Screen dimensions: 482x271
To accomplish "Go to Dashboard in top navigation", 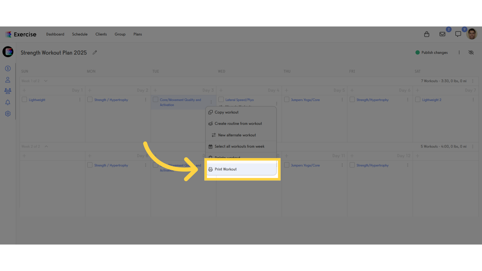I will pyautogui.click(x=55, y=34).
